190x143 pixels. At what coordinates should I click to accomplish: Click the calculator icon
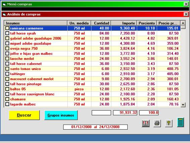tap(180, 122)
